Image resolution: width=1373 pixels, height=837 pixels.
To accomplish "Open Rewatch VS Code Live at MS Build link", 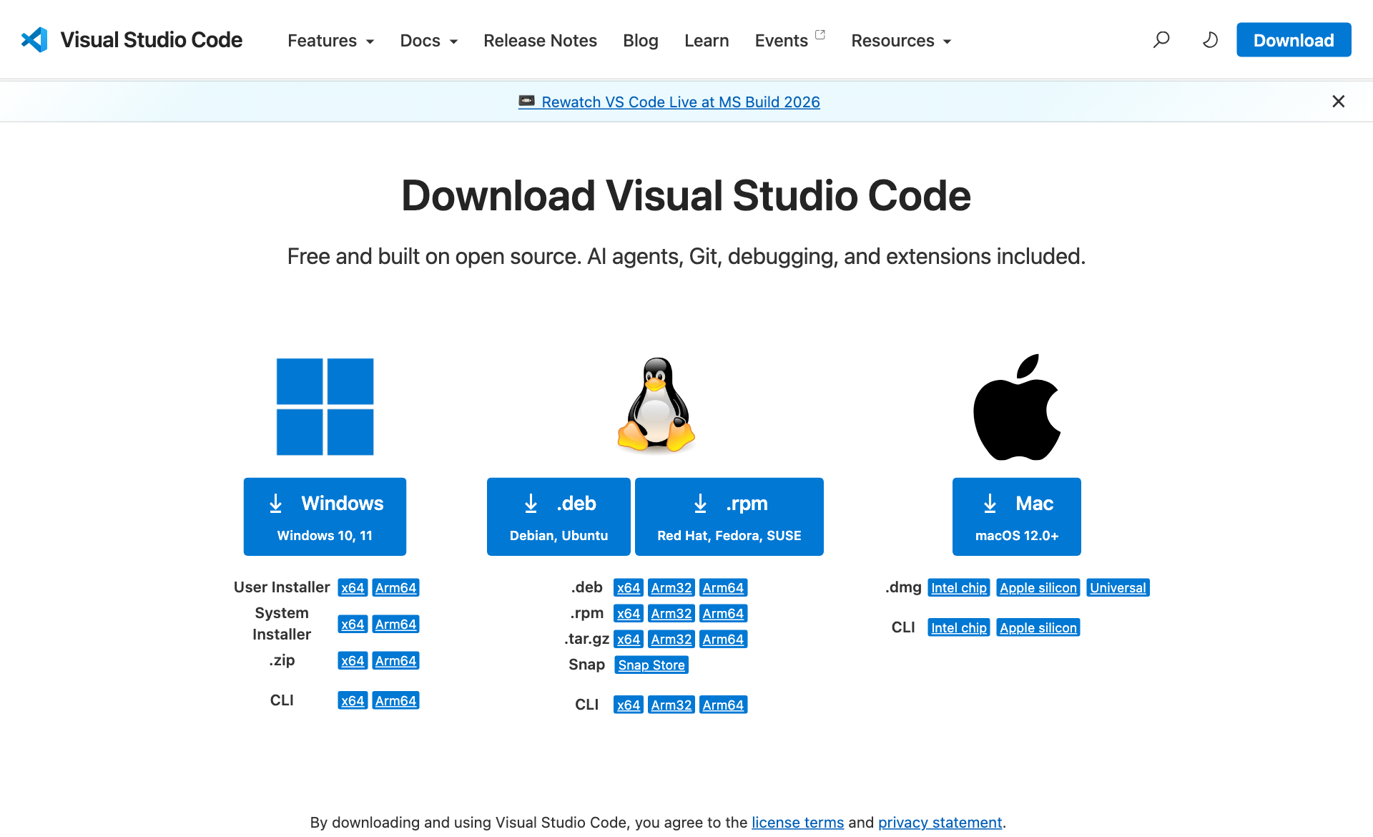I will coord(681,102).
